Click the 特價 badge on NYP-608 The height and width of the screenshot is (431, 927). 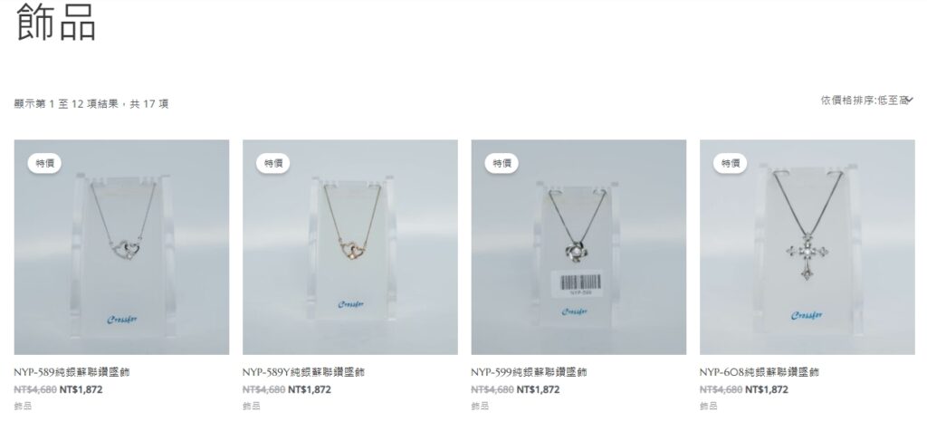click(x=731, y=163)
